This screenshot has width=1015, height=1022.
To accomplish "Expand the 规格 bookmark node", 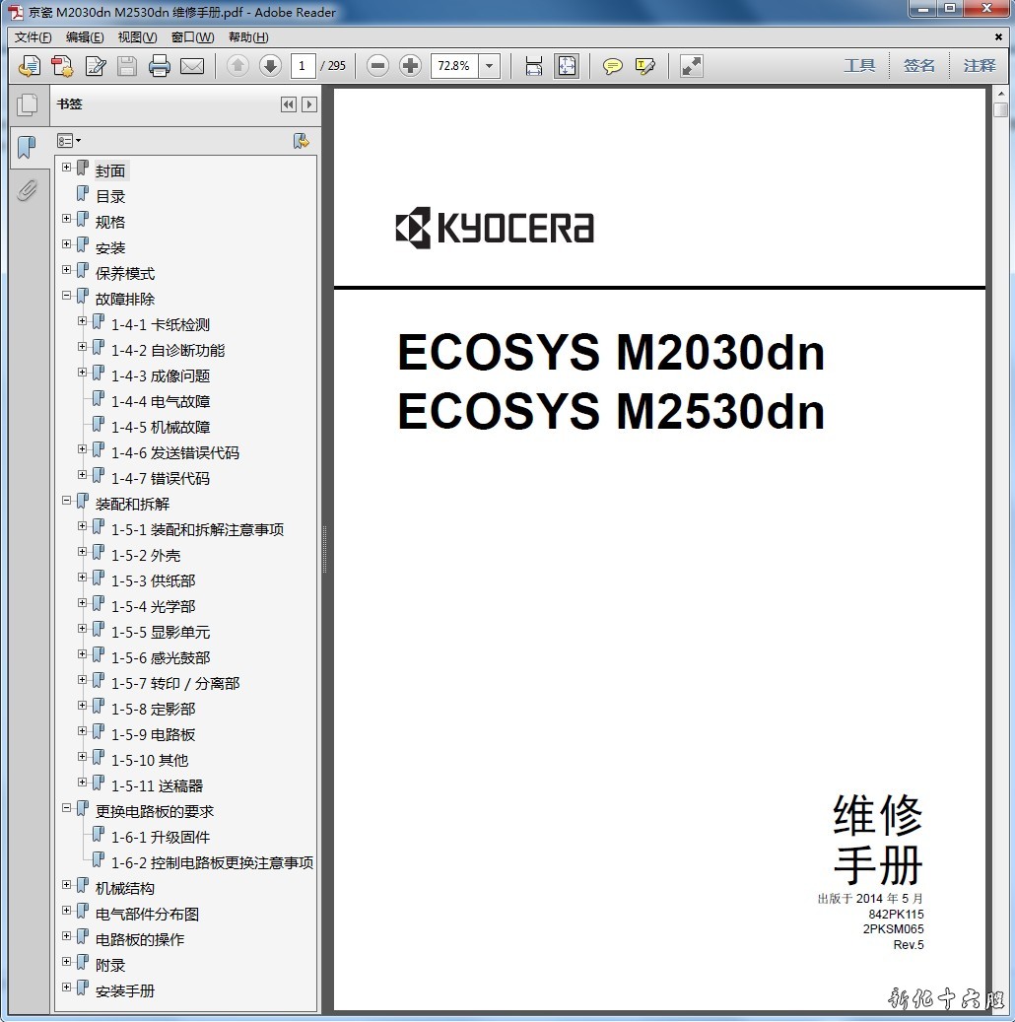I will [x=67, y=219].
